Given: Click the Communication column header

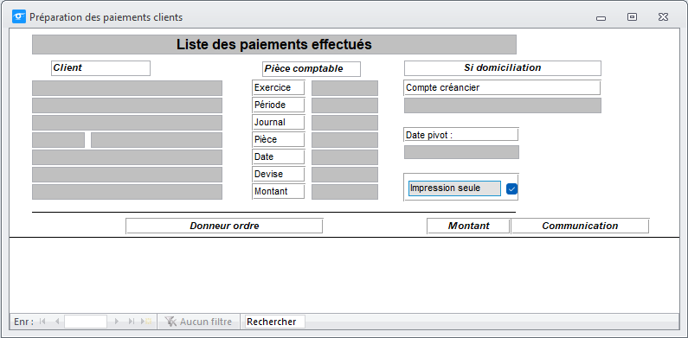Looking at the screenshot, I should click(580, 226).
